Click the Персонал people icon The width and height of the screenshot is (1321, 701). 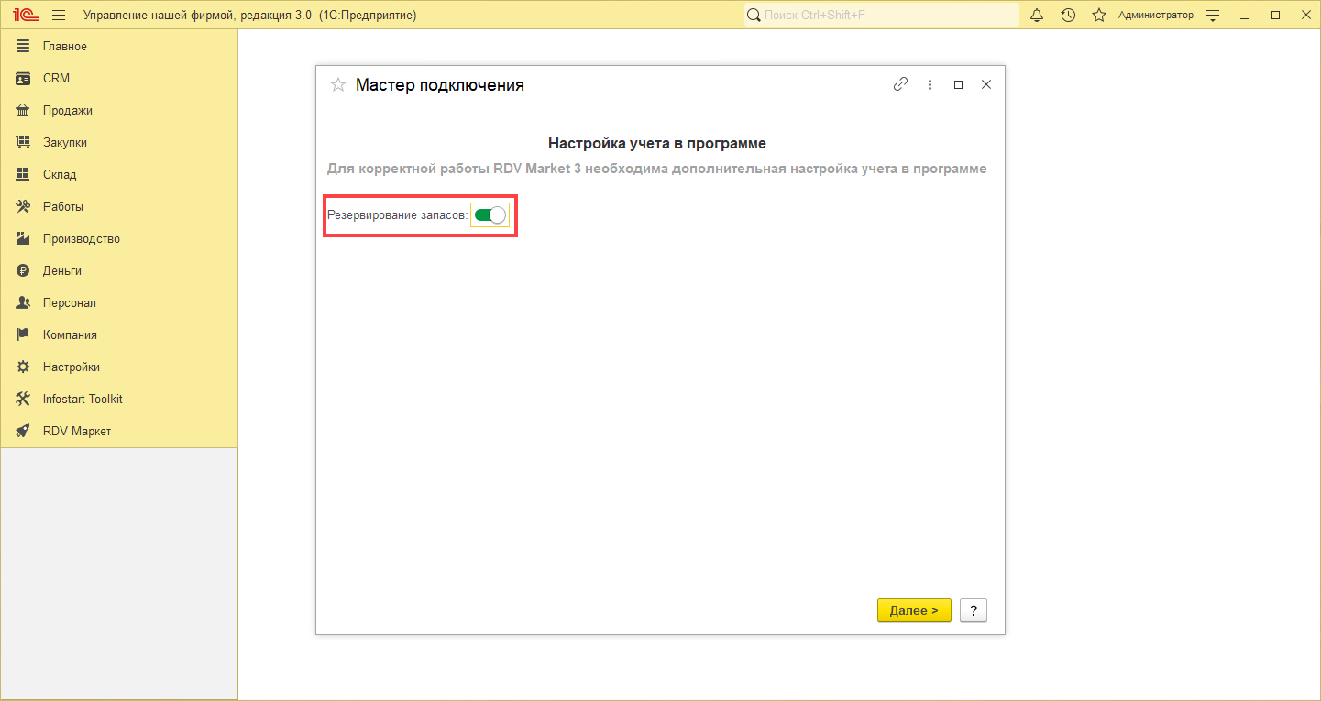[x=24, y=302]
